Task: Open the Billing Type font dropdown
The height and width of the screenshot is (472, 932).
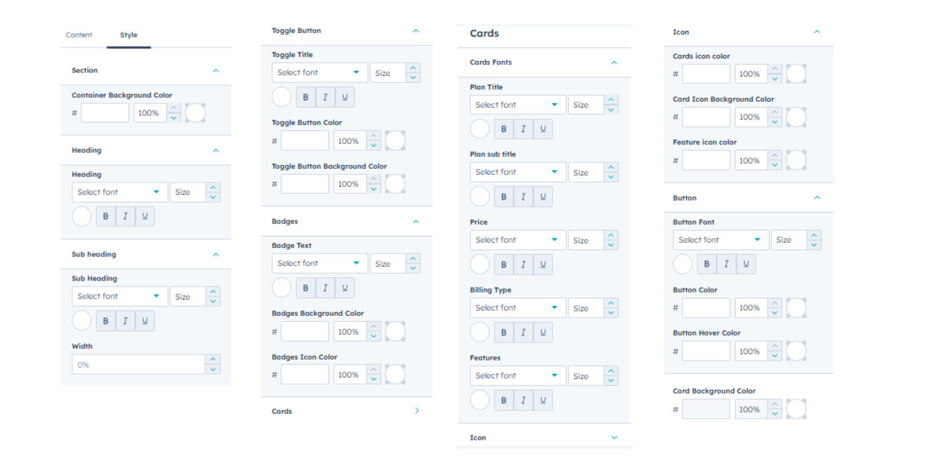Action: tap(518, 308)
